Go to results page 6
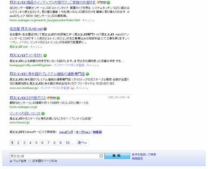Viewport: 208px width, 169px height. point(42,143)
